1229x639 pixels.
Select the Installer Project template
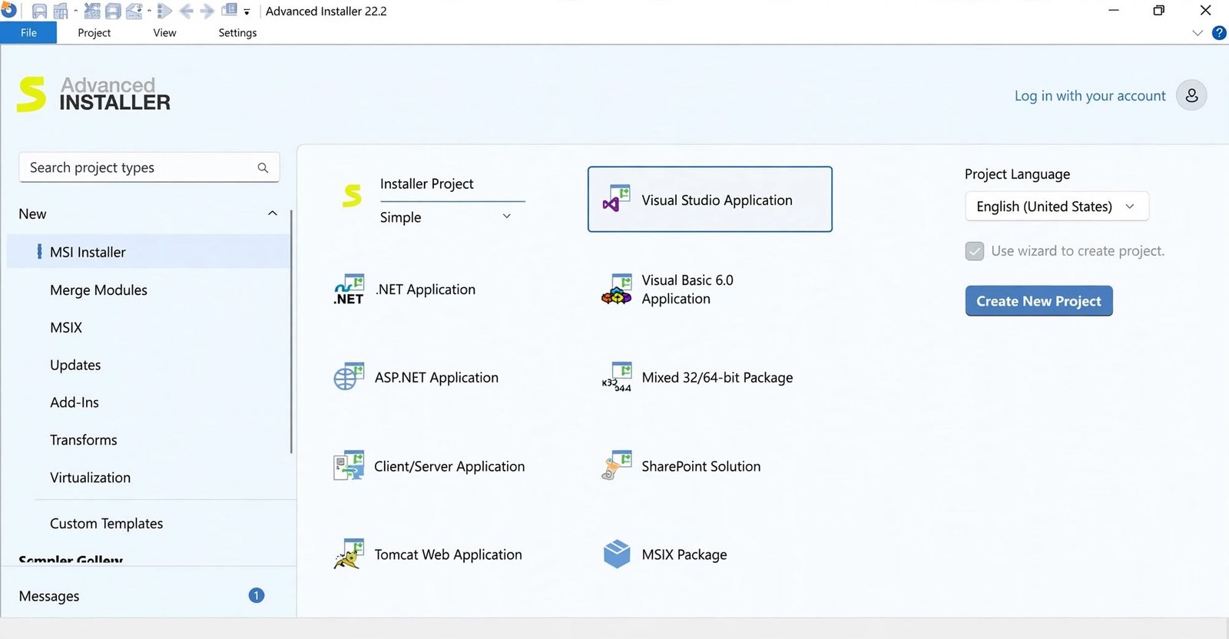427,184
